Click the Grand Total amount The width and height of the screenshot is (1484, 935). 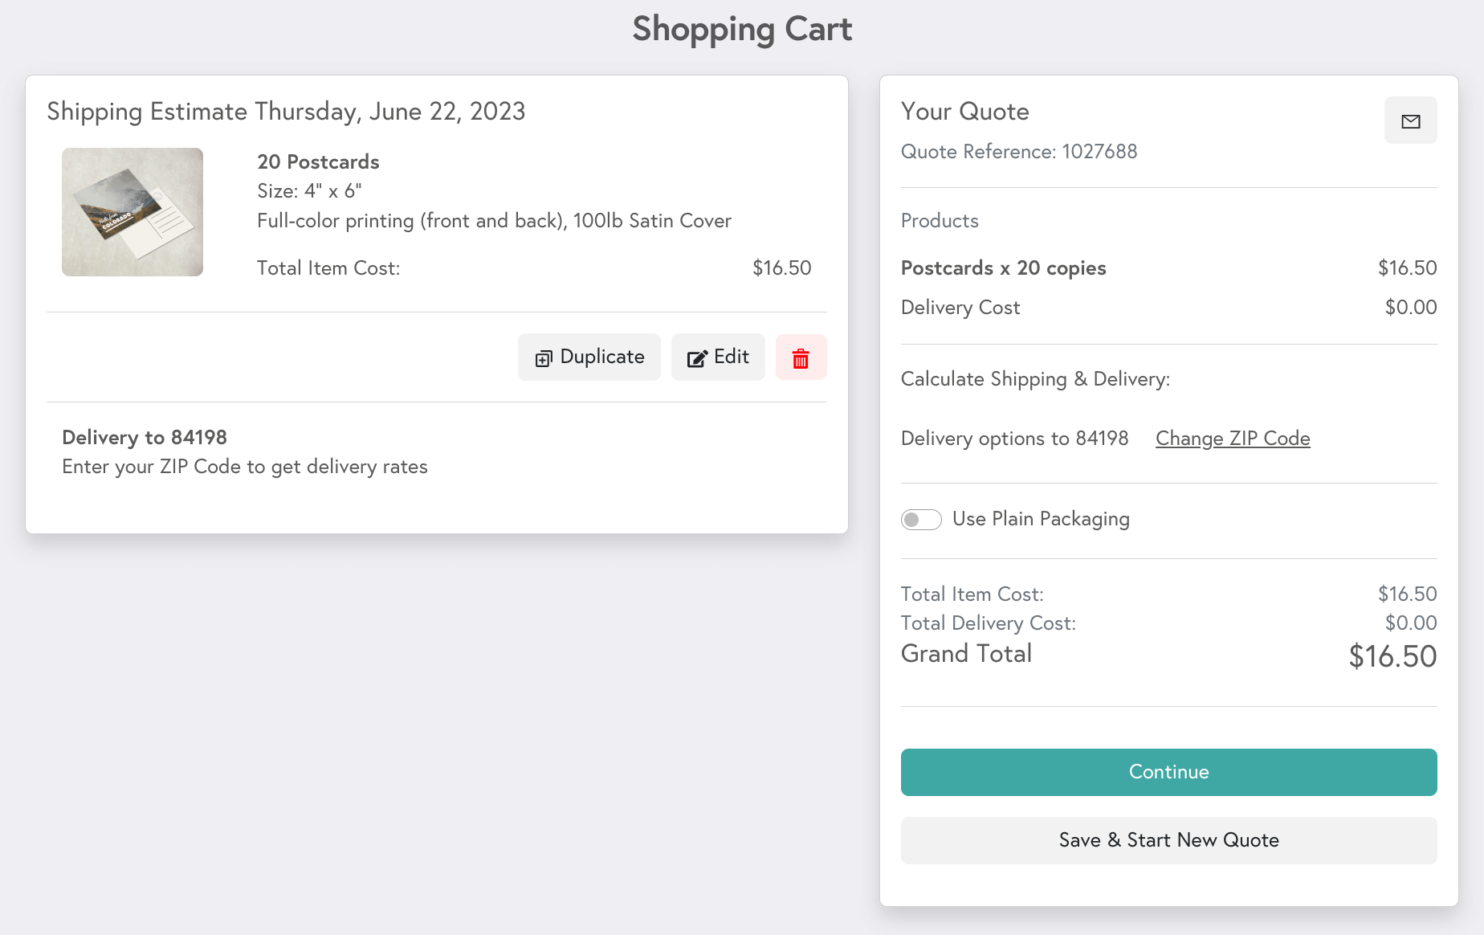pyautogui.click(x=1392, y=656)
